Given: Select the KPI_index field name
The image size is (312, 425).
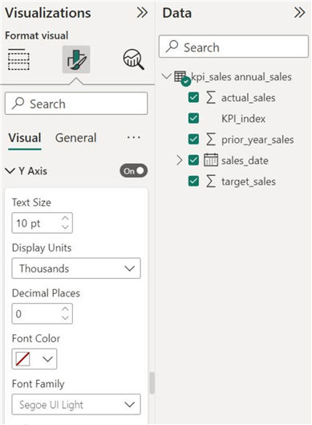Looking at the screenshot, I should [243, 119].
